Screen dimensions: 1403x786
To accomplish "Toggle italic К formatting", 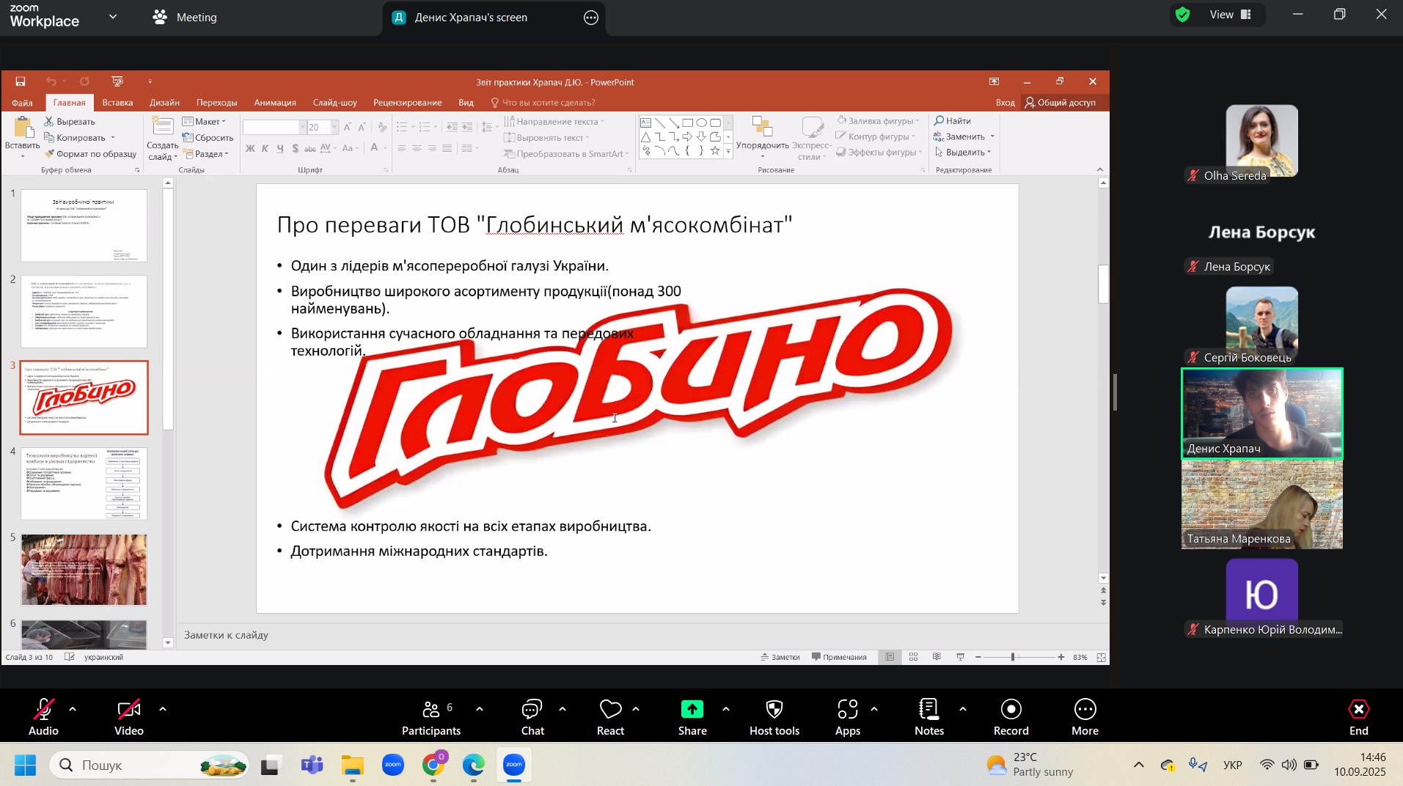I will pyautogui.click(x=265, y=148).
